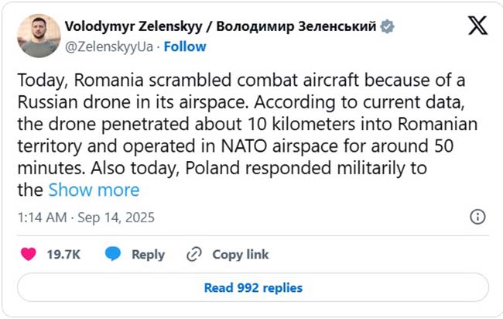503x319 pixels.
Task: Click the reply speech bubble icon
Action: click(113, 254)
